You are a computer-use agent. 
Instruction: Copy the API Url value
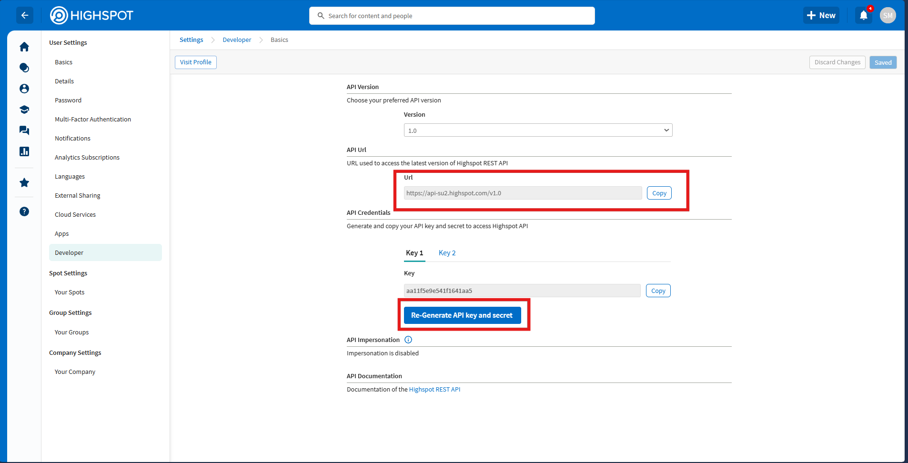click(x=659, y=193)
